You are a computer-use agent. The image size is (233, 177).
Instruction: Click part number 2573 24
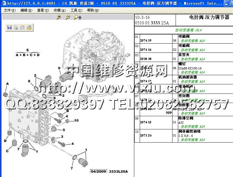click(146, 135)
